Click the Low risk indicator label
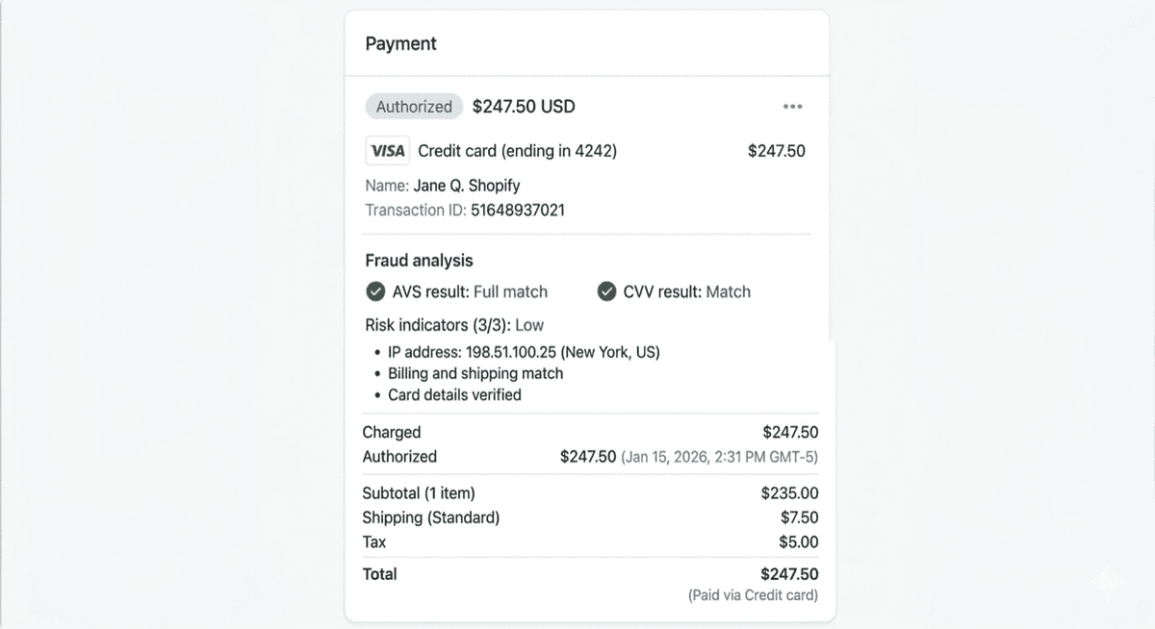 pyautogui.click(x=529, y=325)
